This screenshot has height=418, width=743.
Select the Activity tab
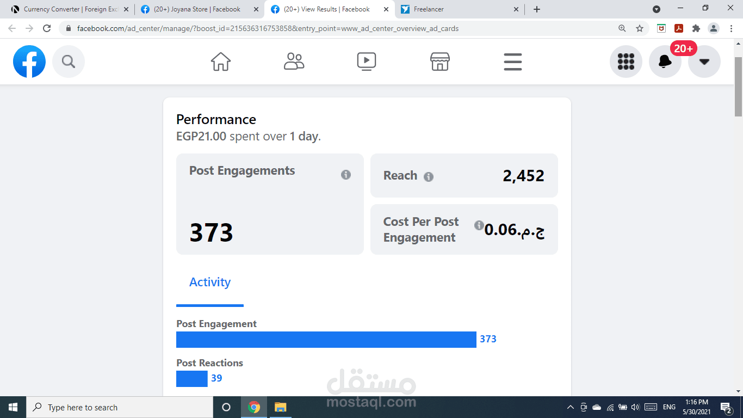pyautogui.click(x=210, y=282)
